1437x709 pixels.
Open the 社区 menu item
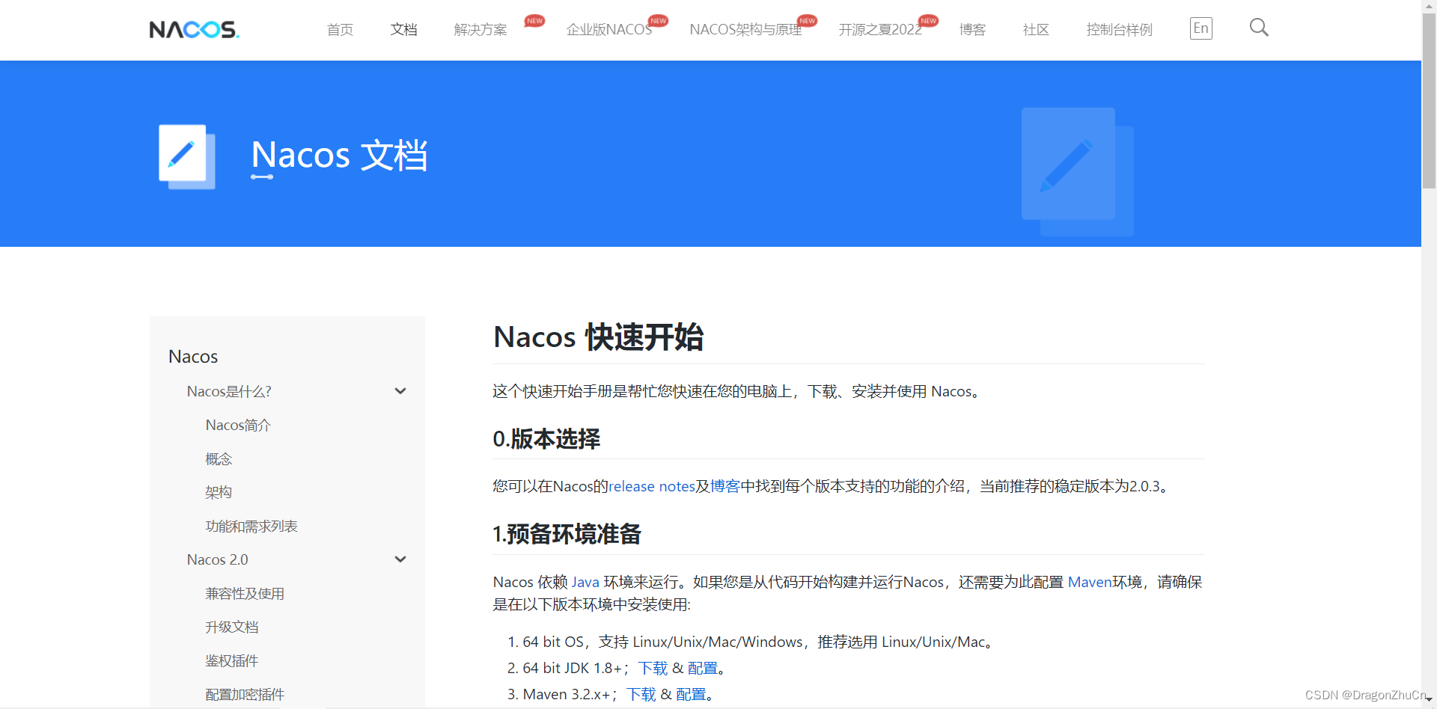pos(1036,29)
